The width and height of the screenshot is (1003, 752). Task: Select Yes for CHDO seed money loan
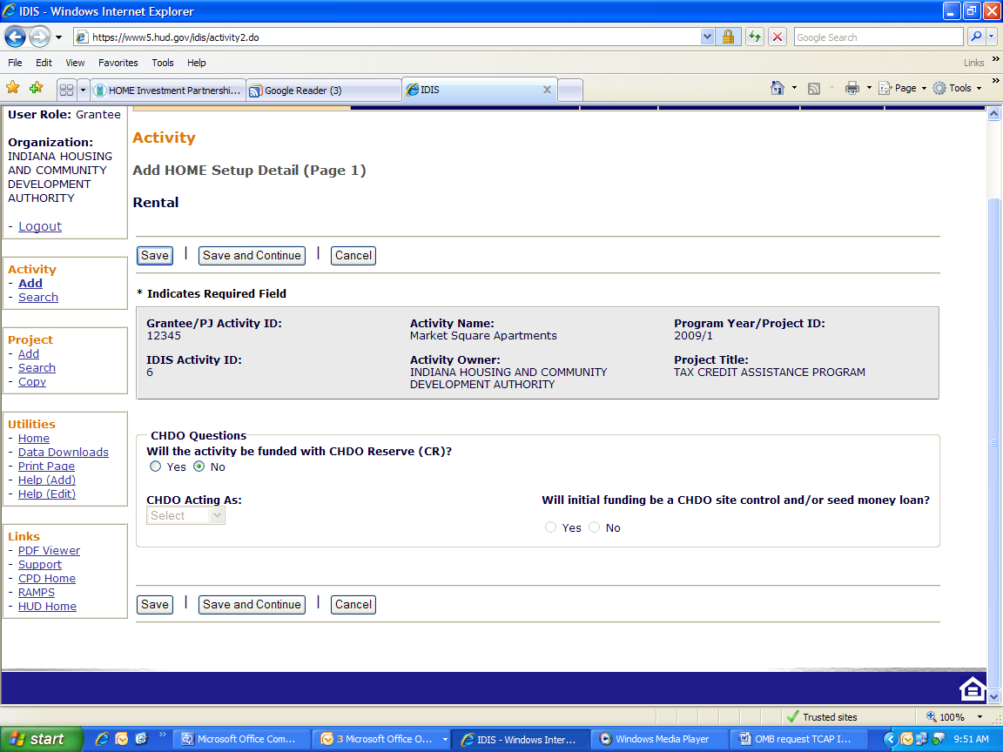pyautogui.click(x=550, y=527)
